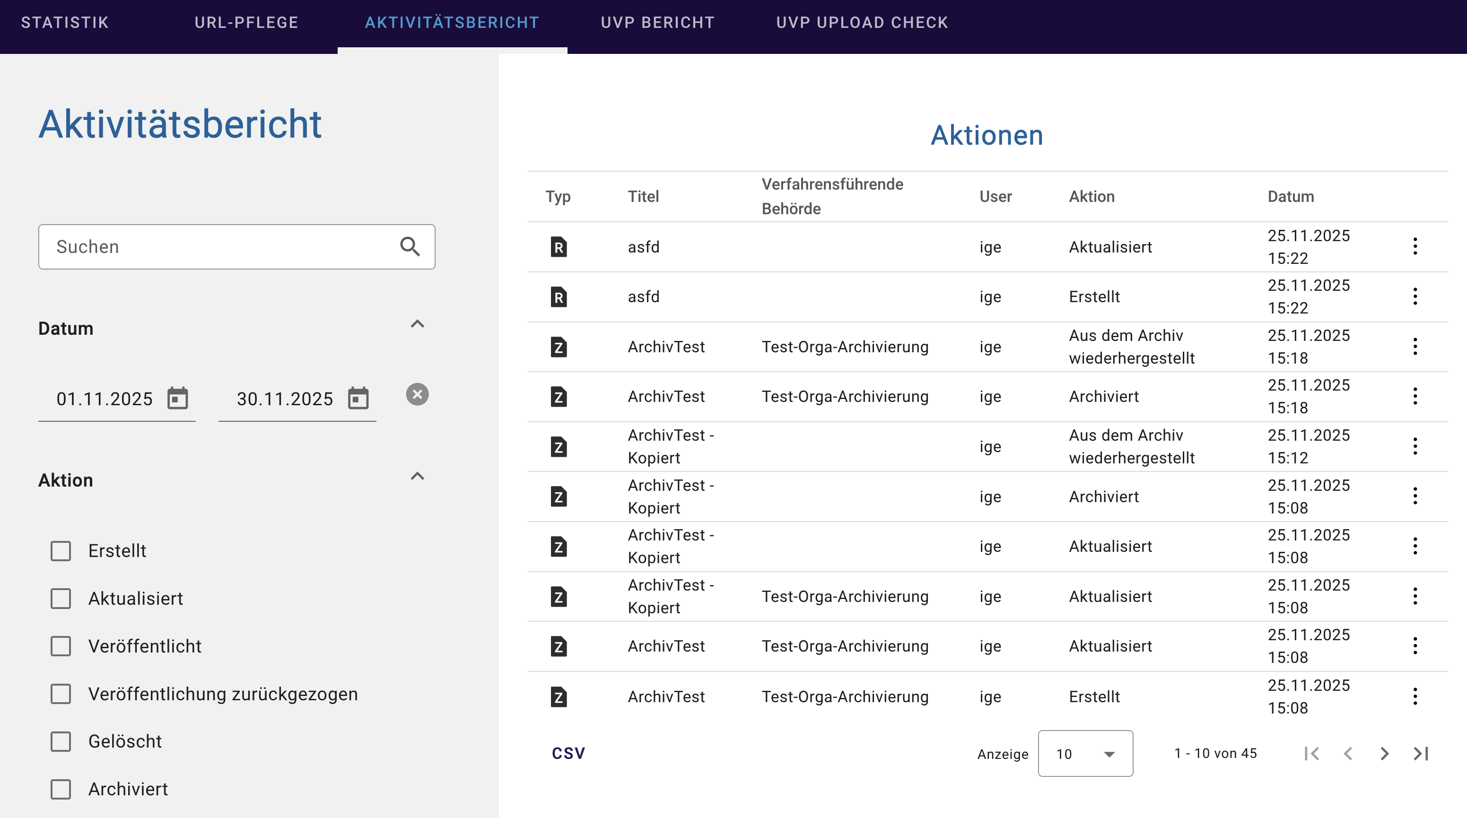Viewport: 1467px width, 818px height.
Task: Switch to the Statistik tab
Action: click(x=65, y=23)
